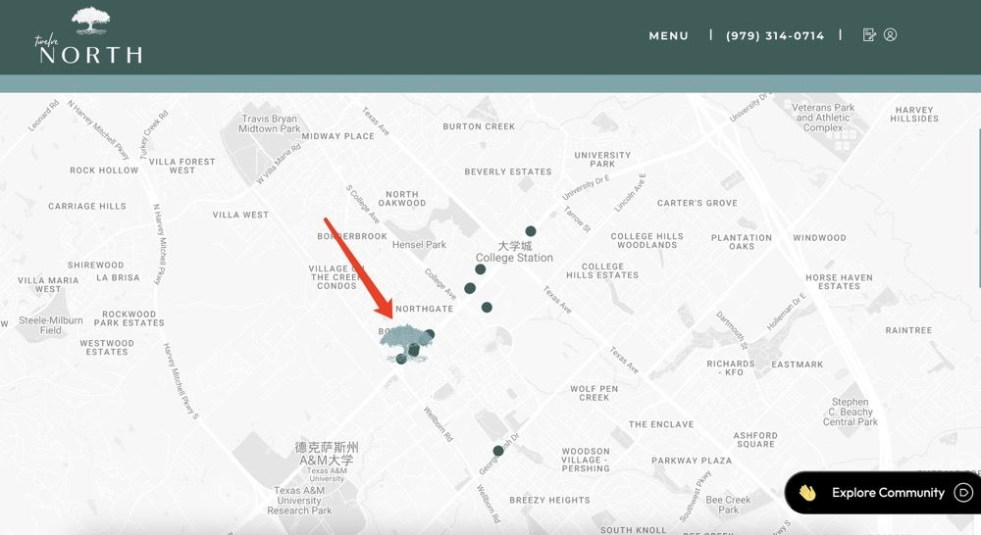Click the Twelve North logo
This screenshot has width=981, height=535.
click(x=88, y=36)
